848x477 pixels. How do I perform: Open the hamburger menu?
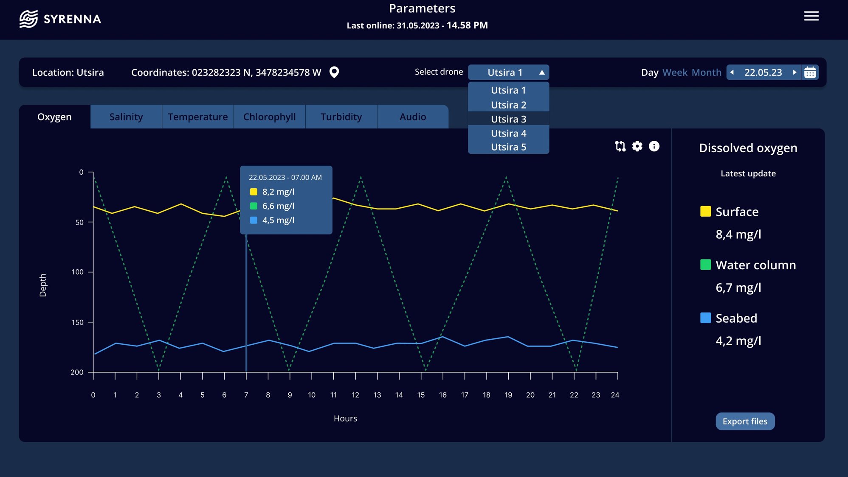[811, 16]
